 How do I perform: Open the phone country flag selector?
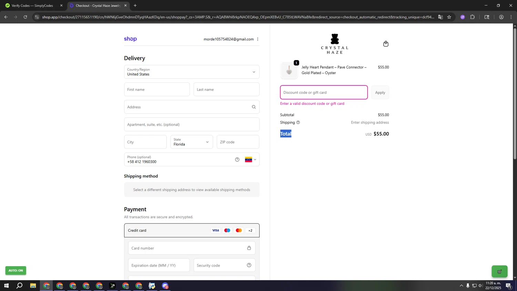[251, 159]
